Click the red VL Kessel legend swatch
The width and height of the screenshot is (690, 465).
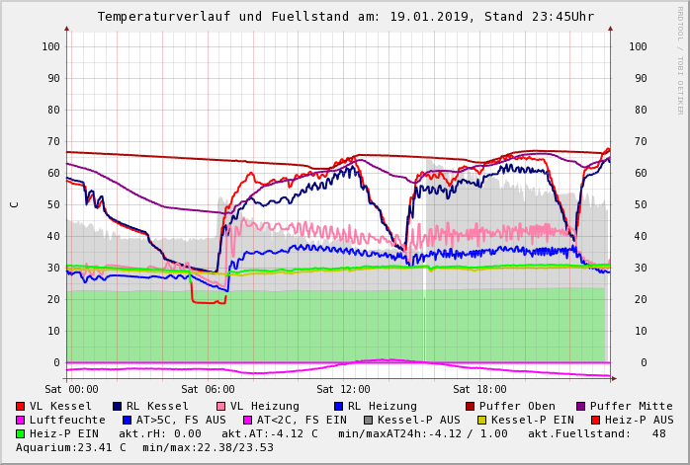click(21, 407)
